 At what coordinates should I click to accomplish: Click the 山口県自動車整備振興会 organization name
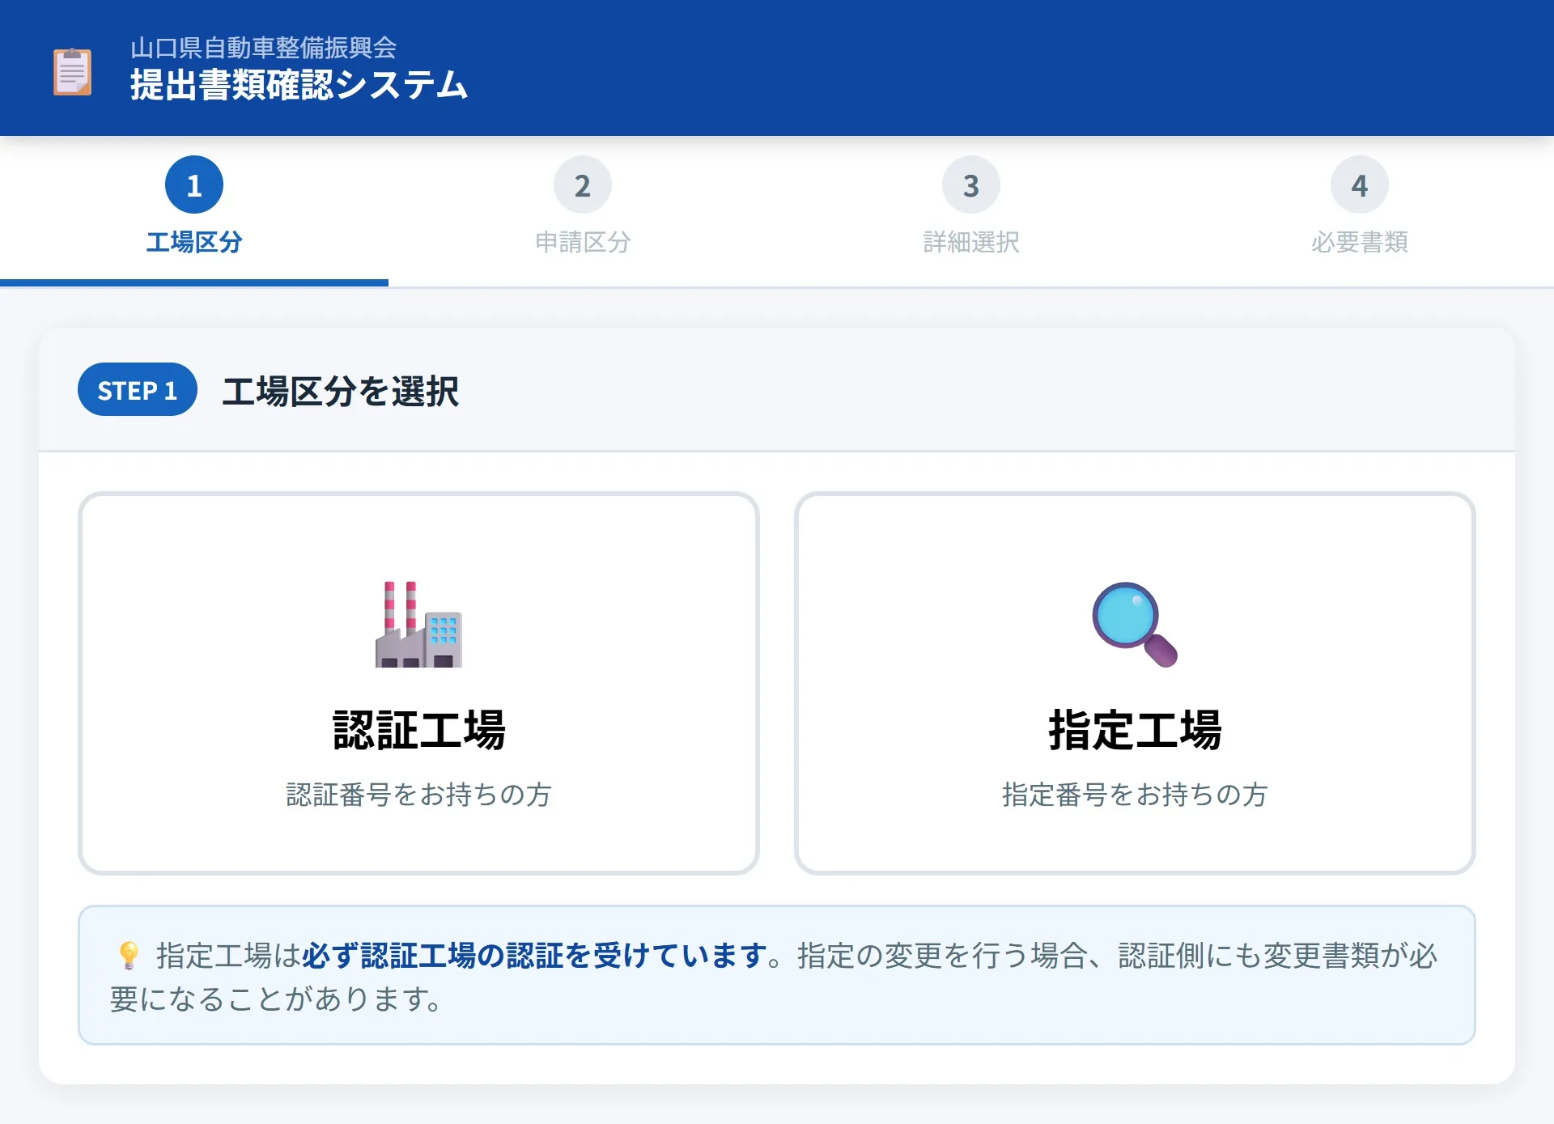click(264, 48)
